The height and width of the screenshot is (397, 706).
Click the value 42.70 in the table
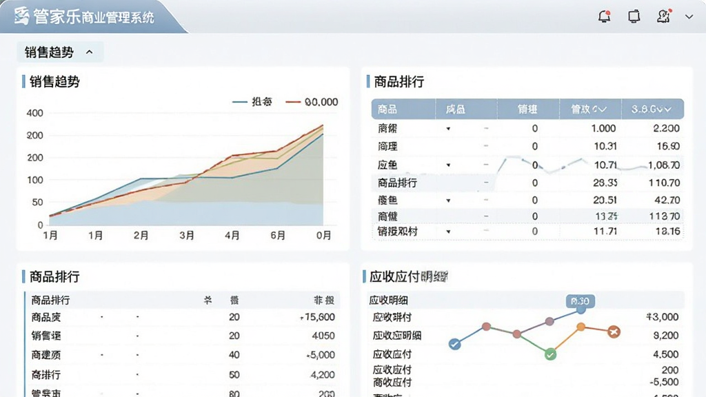(667, 201)
